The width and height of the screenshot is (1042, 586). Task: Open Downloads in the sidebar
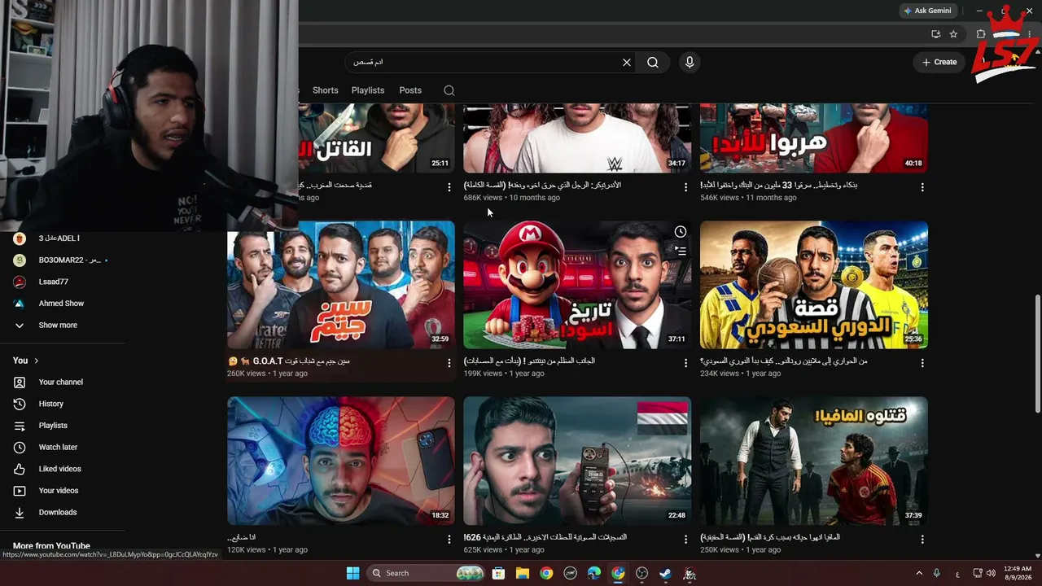[x=59, y=513]
